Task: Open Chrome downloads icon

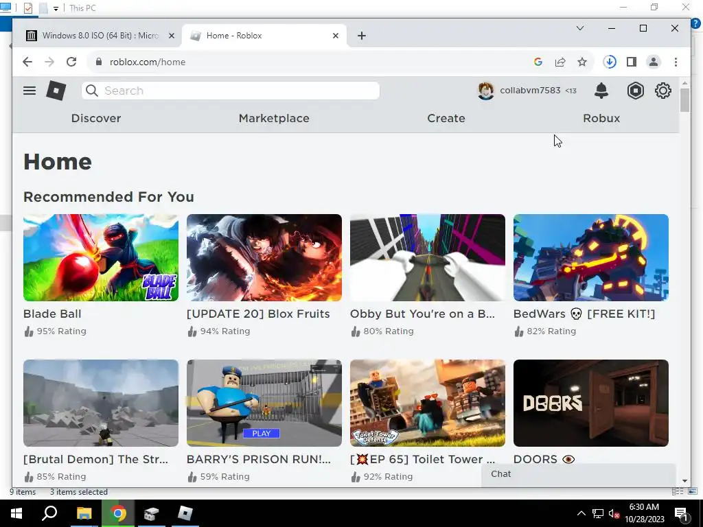Action: pos(610,62)
